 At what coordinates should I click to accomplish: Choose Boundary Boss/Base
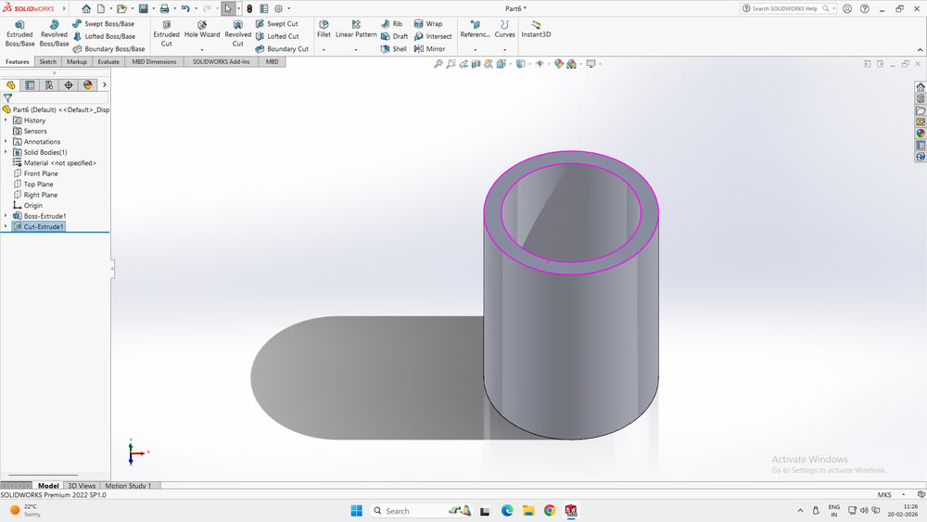pyautogui.click(x=108, y=48)
